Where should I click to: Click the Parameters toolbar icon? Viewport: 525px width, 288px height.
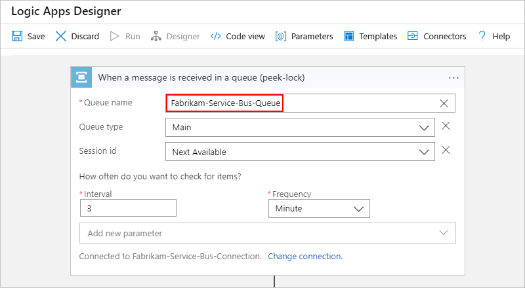click(282, 37)
